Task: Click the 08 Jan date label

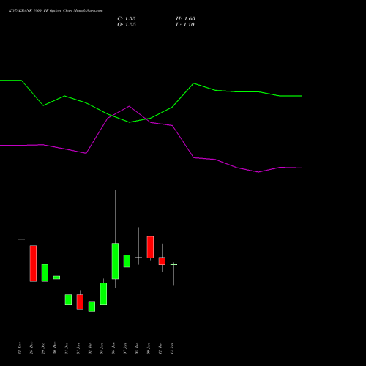Action: pos(137,348)
